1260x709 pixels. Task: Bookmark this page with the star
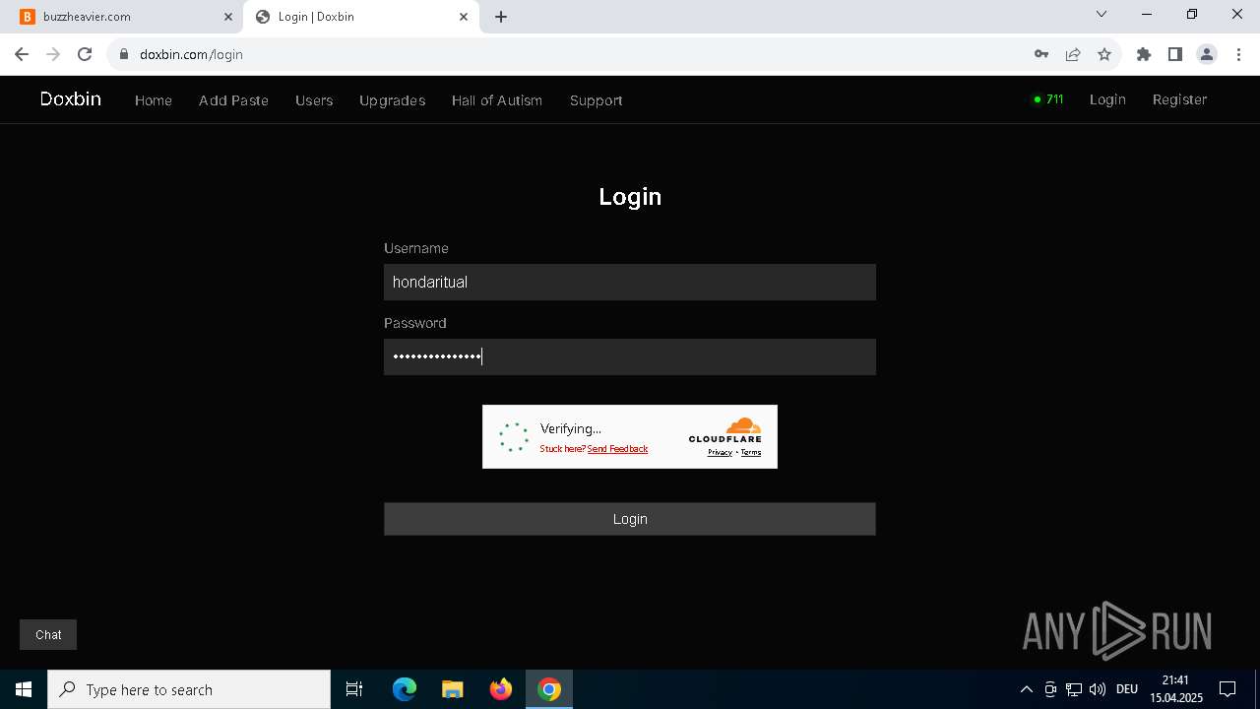tap(1104, 54)
